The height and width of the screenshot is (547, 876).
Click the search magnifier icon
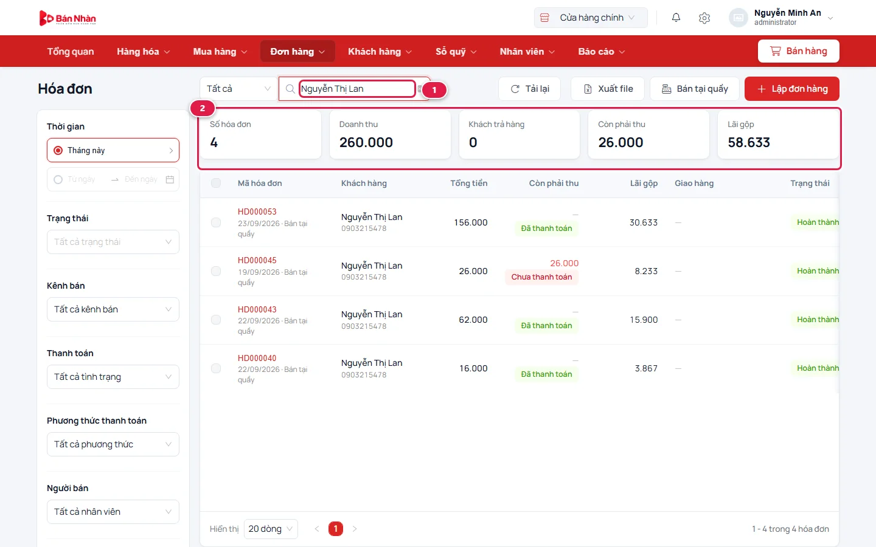[290, 89]
